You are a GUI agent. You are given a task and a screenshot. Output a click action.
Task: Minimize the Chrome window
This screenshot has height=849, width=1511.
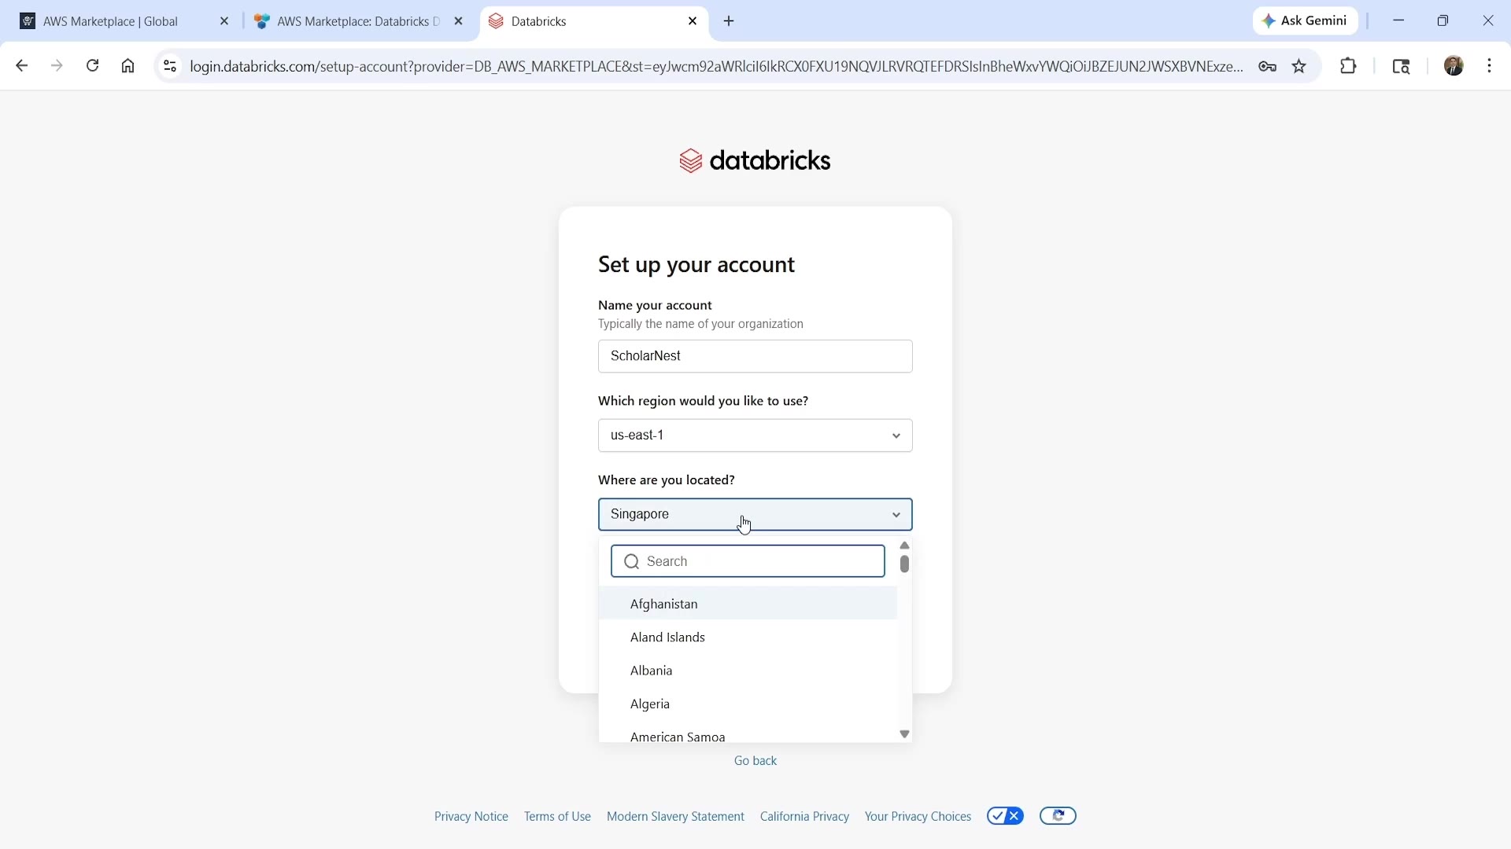tap(1399, 21)
